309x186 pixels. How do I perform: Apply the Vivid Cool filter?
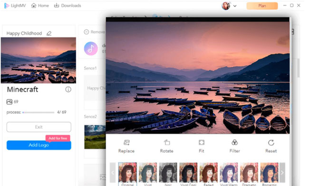[188, 173]
